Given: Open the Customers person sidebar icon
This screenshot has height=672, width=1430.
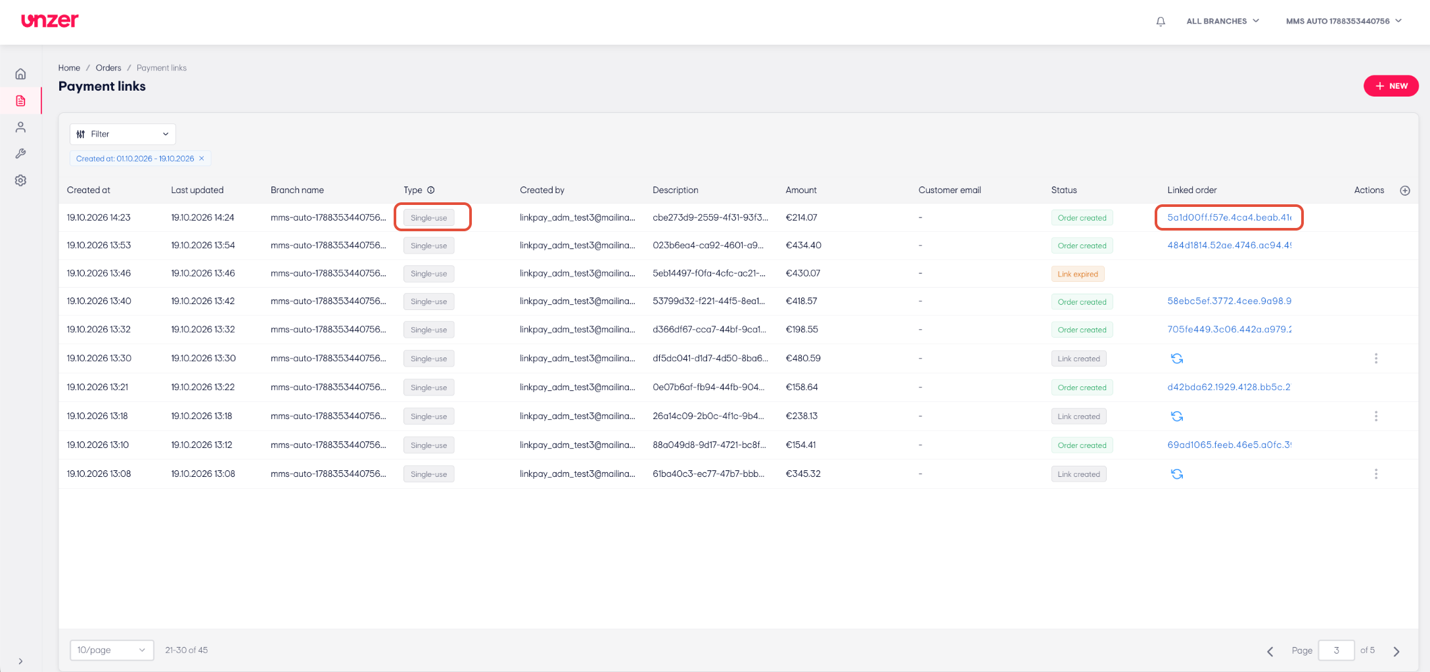Looking at the screenshot, I should (x=20, y=127).
